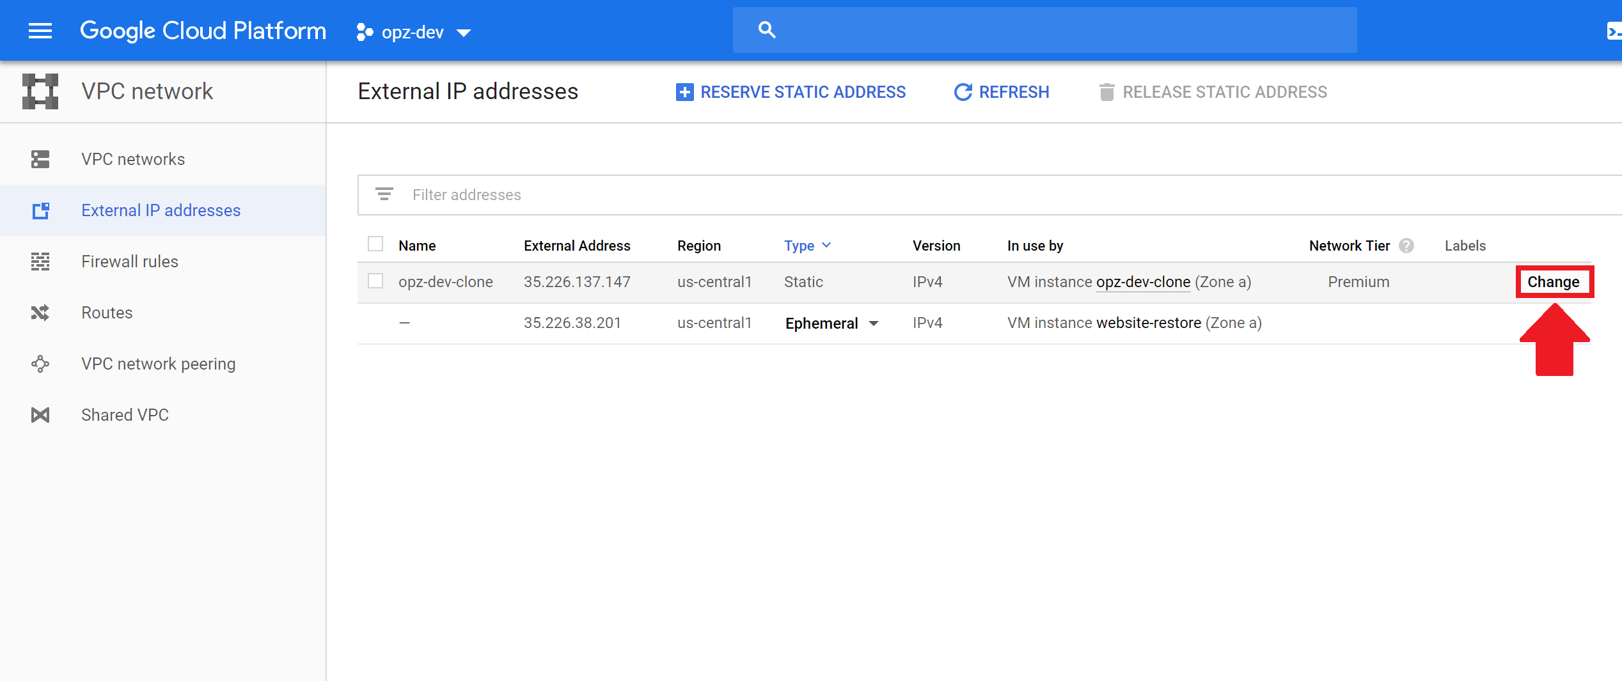Click the Region column header
This screenshot has width=1622, height=681.
point(699,246)
